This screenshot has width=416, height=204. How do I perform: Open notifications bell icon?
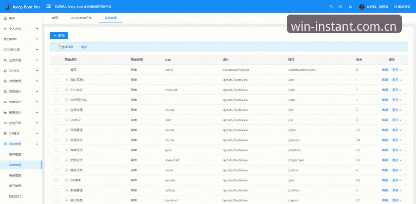click(x=350, y=6)
